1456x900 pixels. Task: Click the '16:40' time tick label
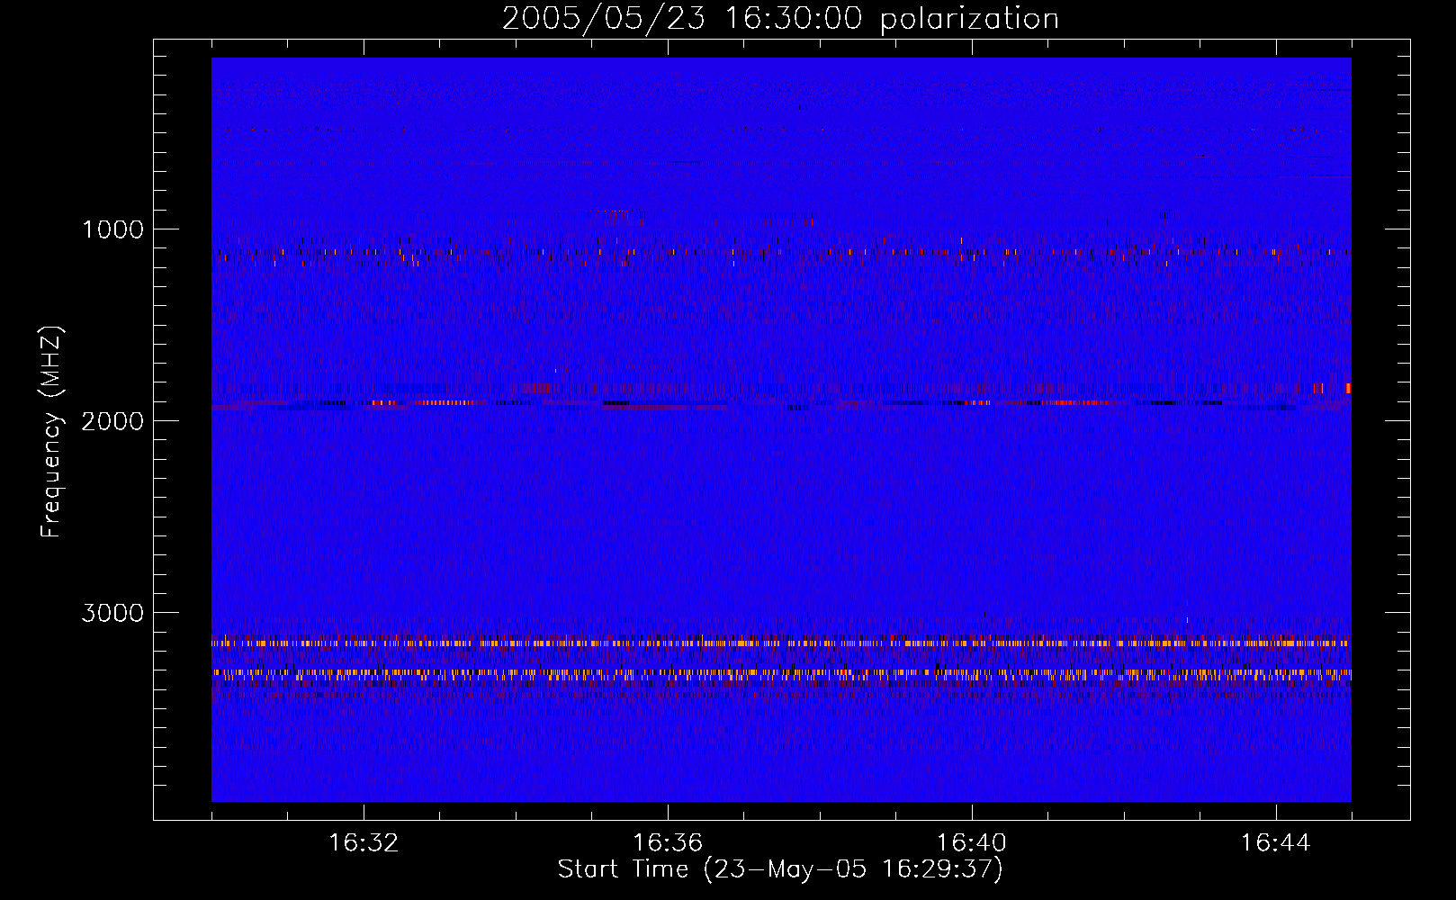coord(972,843)
